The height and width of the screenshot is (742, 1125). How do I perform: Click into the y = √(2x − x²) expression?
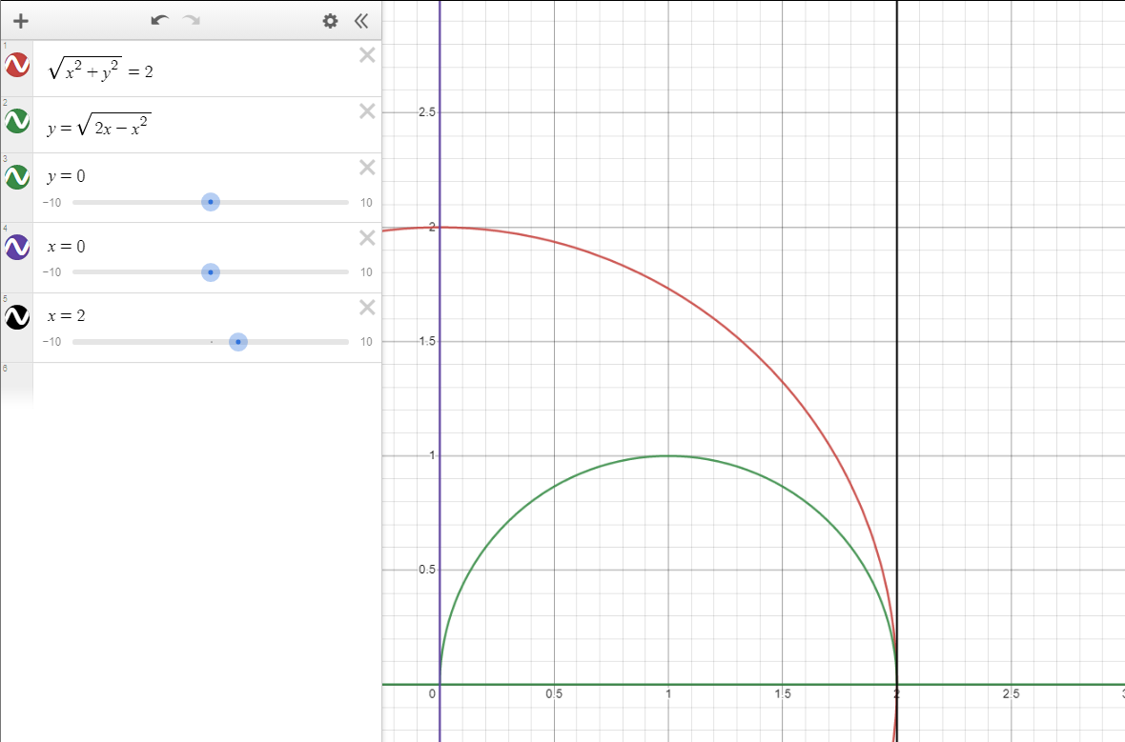tap(99, 125)
